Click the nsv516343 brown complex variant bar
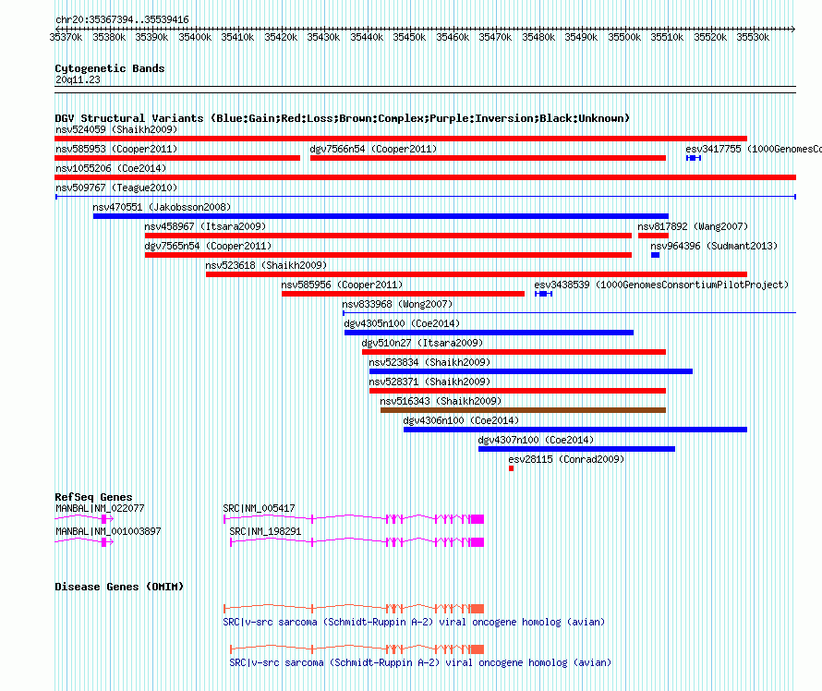The width and height of the screenshot is (822, 691). (523, 410)
